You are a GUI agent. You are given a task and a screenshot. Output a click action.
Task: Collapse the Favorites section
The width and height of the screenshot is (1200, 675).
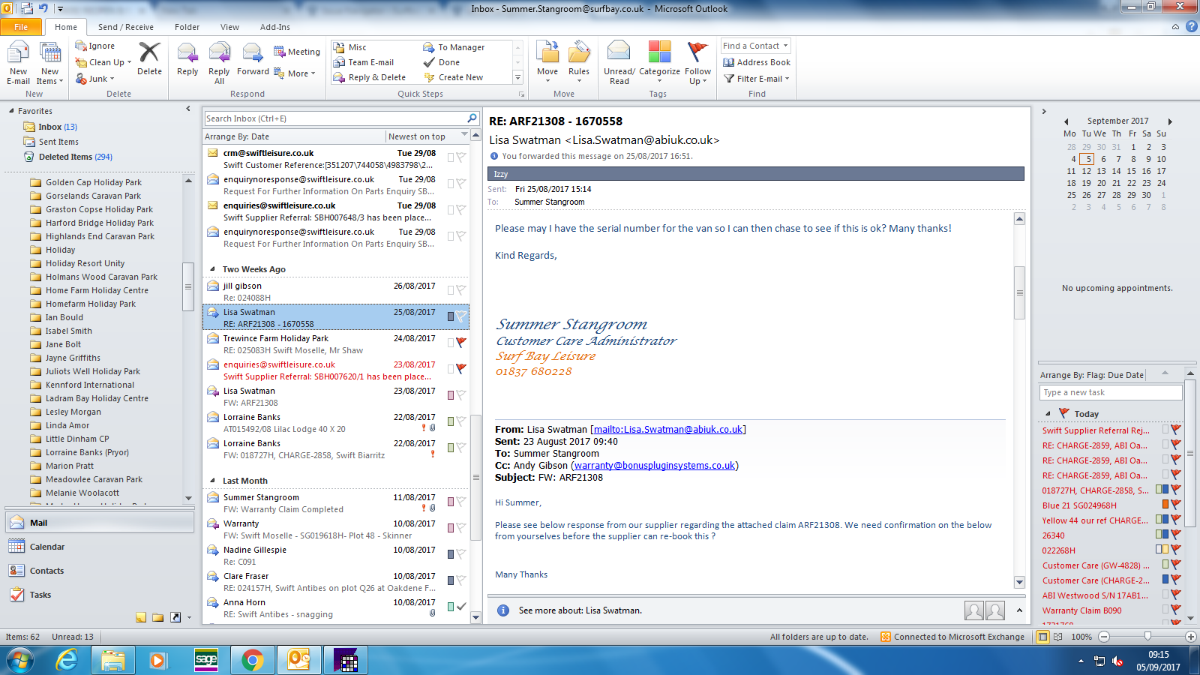(12, 111)
